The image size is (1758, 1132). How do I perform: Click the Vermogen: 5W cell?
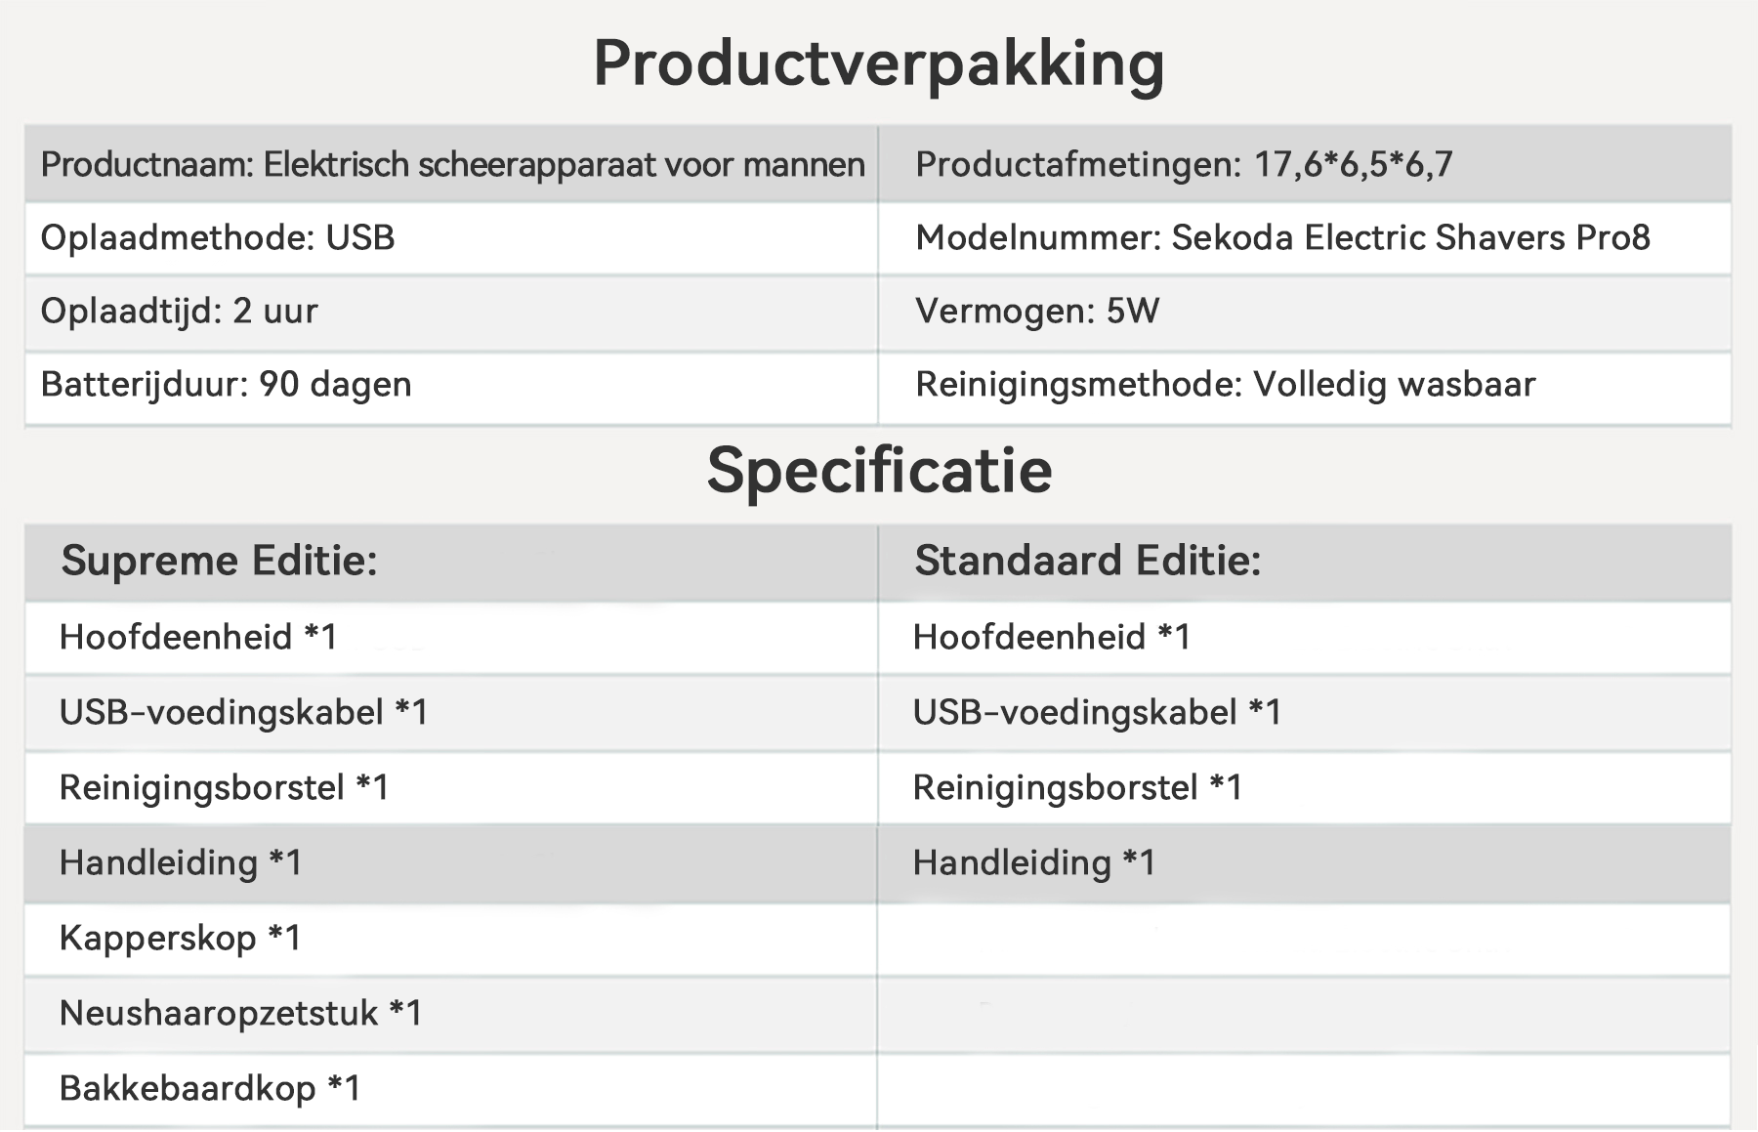point(1037,312)
